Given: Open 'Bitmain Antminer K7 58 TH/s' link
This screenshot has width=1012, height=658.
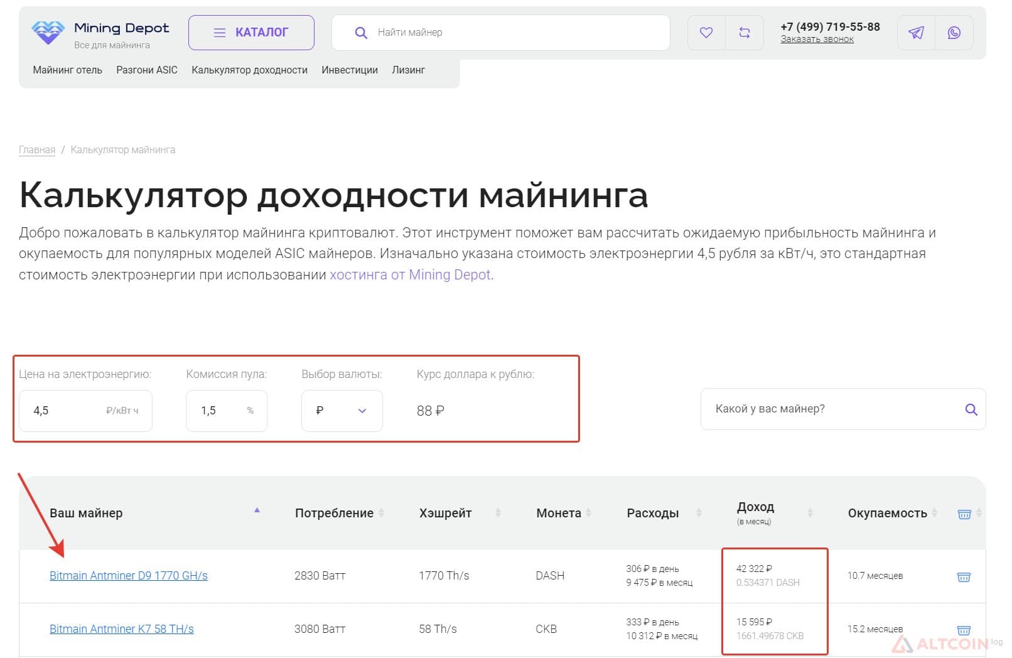Looking at the screenshot, I should click(122, 629).
